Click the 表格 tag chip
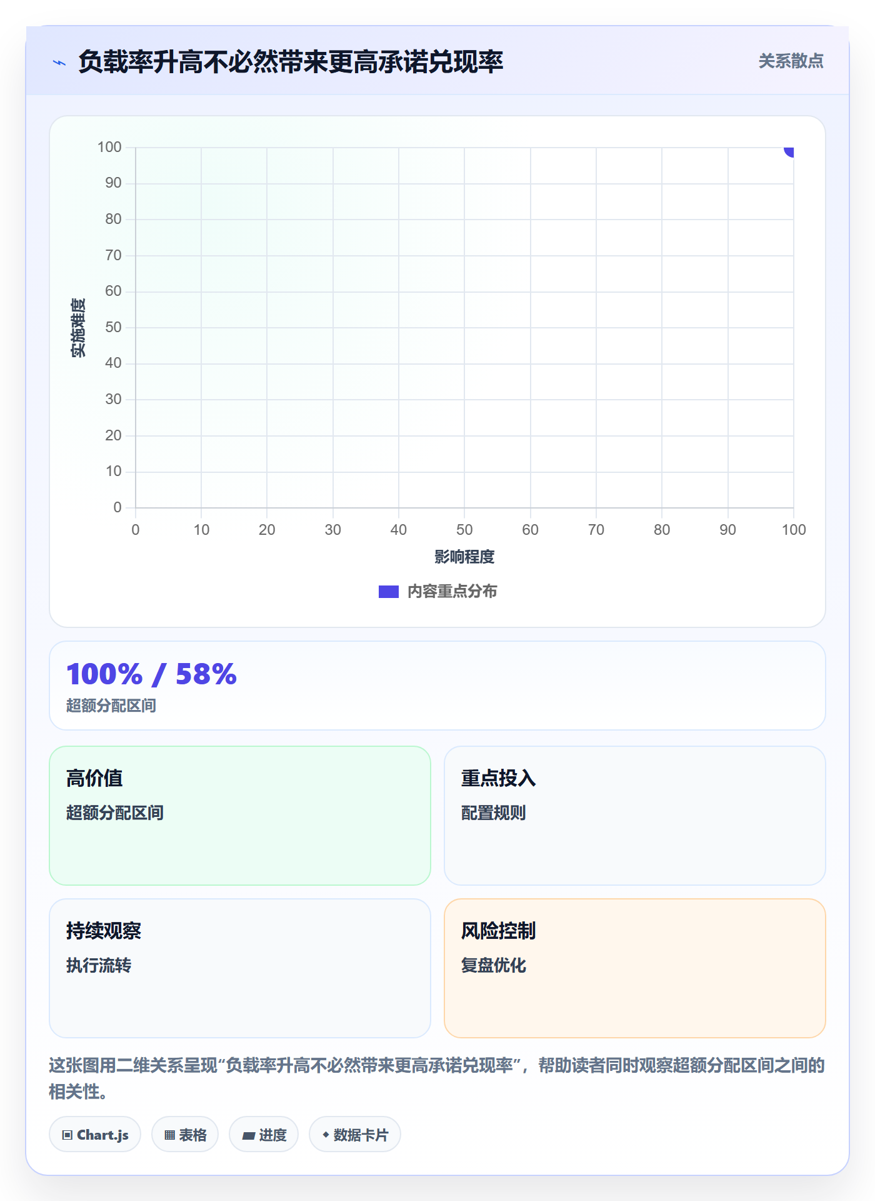Image resolution: width=875 pixels, height=1201 pixels. [185, 1134]
